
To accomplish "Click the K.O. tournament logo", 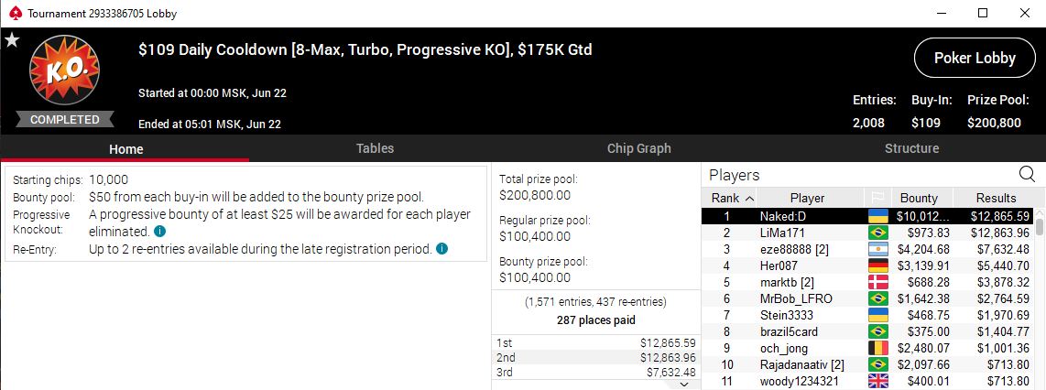I will (x=65, y=72).
